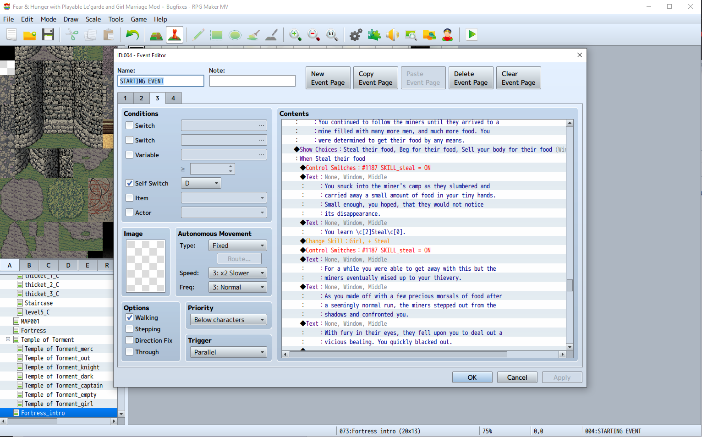Enable the Item condition checkbox
The height and width of the screenshot is (437, 702).
click(130, 198)
